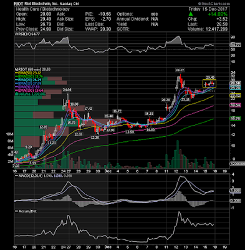
Task: Click the RIOT ticker symbol in the header
Action: pyautogui.click(x=18, y=4)
